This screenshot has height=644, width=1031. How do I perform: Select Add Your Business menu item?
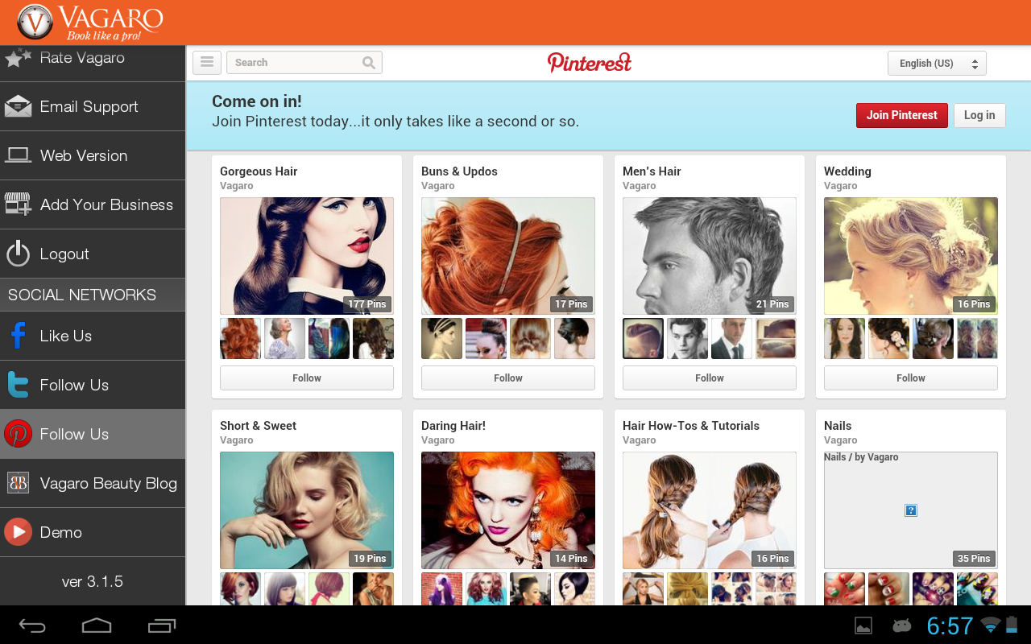(x=93, y=204)
